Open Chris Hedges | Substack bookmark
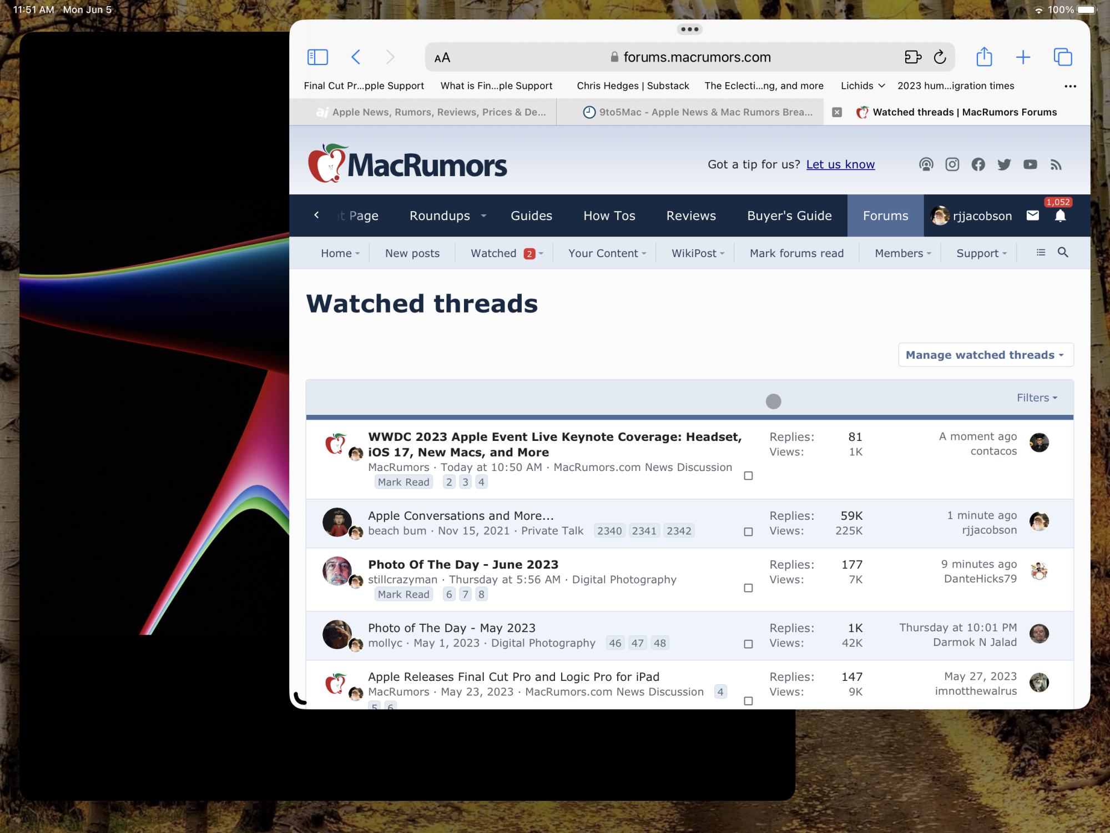The width and height of the screenshot is (1110, 833). tap(633, 86)
